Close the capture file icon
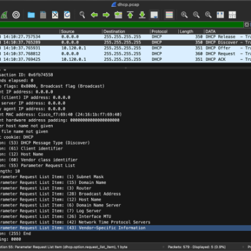This screenshot has width=251, height=251. pos(55,15)
